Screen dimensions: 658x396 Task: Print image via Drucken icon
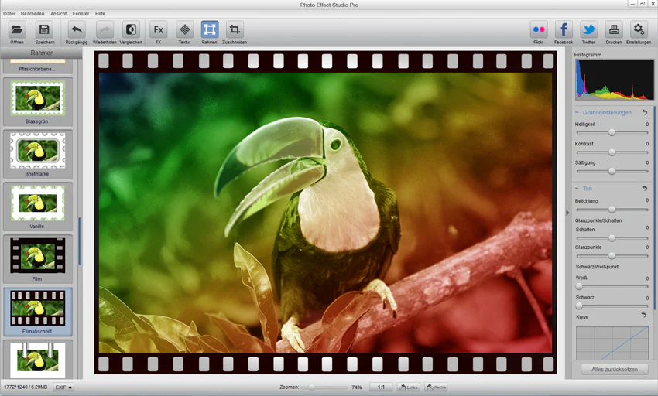pyautogui.click(x=614, y=30)
